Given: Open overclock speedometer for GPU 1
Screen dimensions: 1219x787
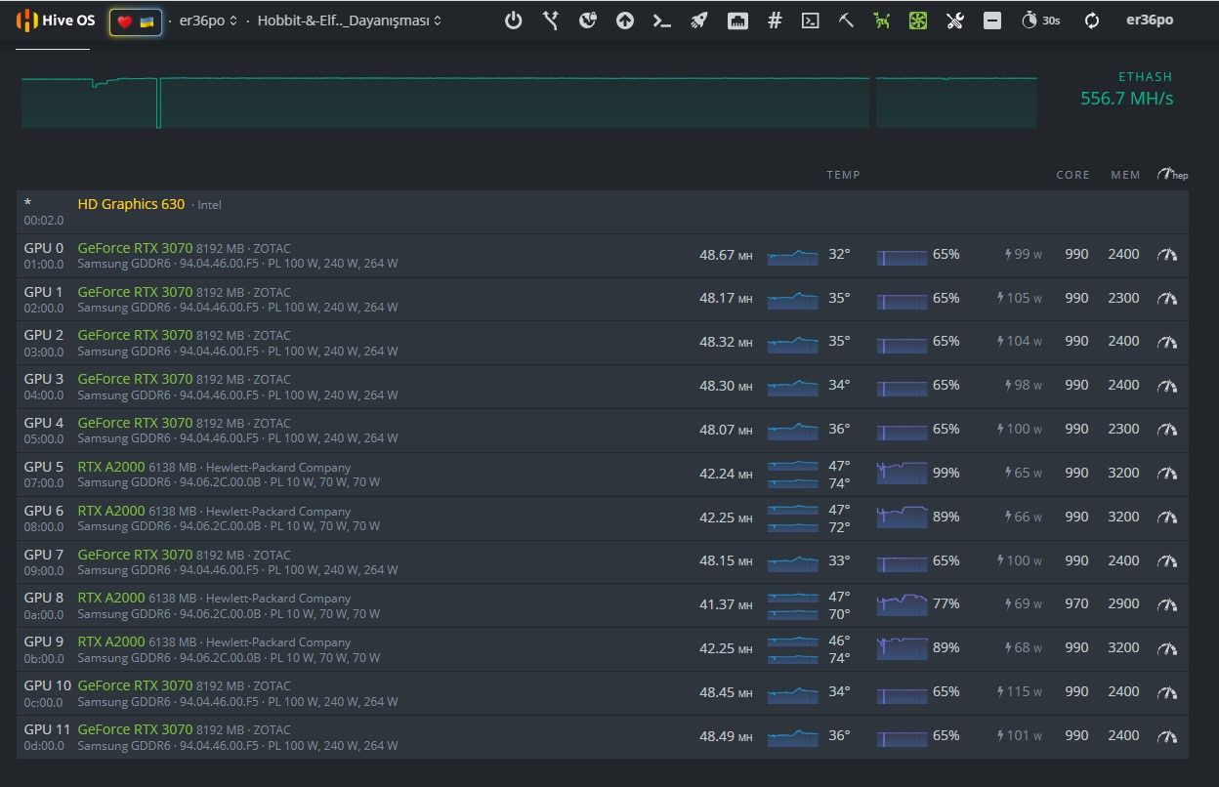Looking at the screenshot, I should pyautogui.click(x=1167, y=299).
